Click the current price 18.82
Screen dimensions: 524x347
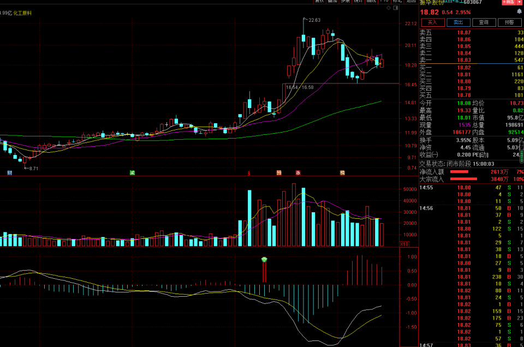(430, 13)
